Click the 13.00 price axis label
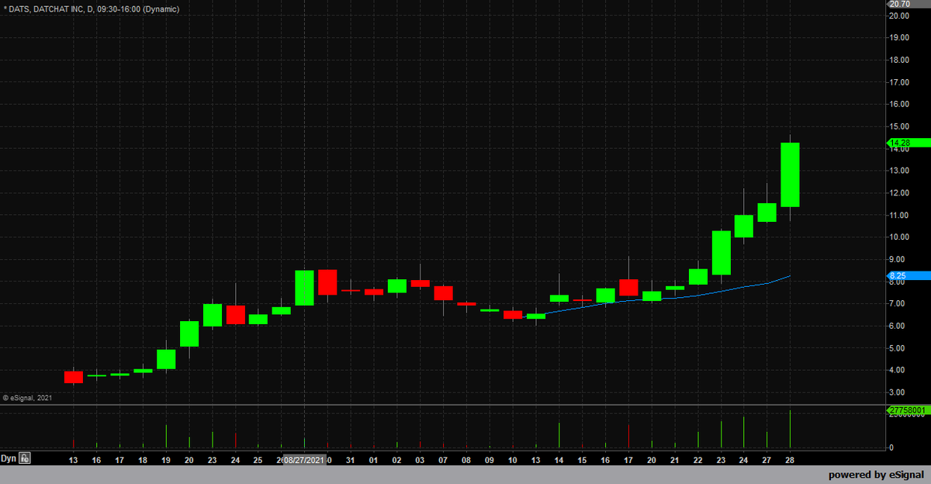 (899, 171)
